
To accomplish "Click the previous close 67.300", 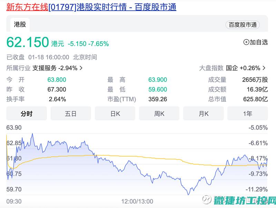I will coord(57,90).
